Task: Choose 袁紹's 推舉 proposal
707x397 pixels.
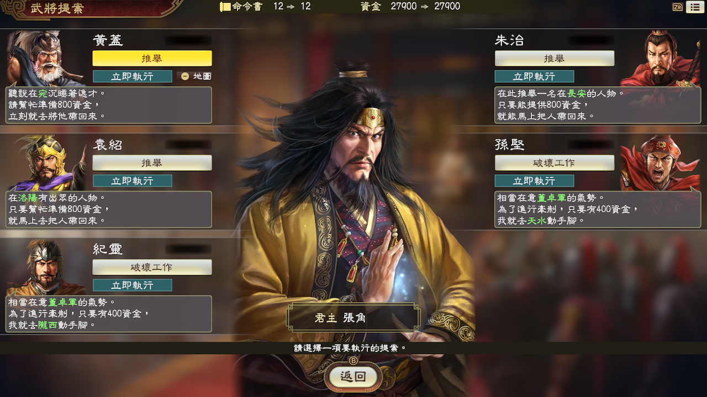Action: click(x=152, y=163)
